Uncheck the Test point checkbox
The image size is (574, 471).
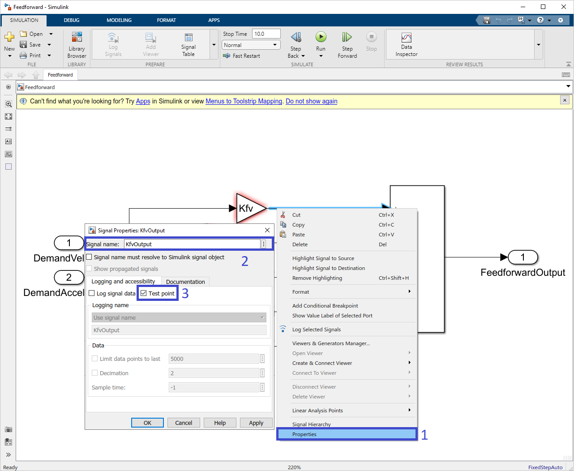144,292
